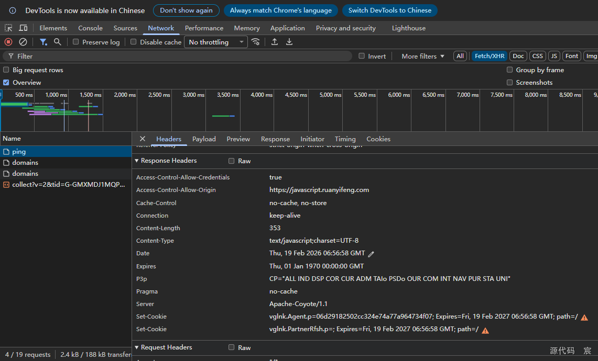This screenshot has height=361, width=598.
Task: Enable Preserve log checkbox
Action: 75,42
